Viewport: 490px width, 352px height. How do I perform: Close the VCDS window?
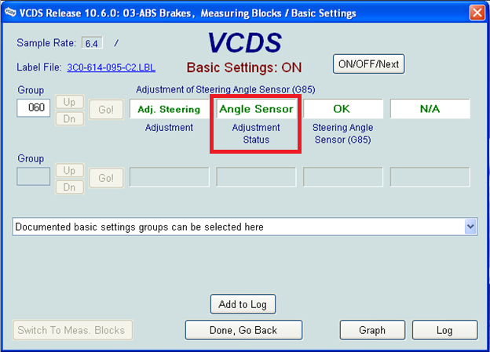coord(476,13)
